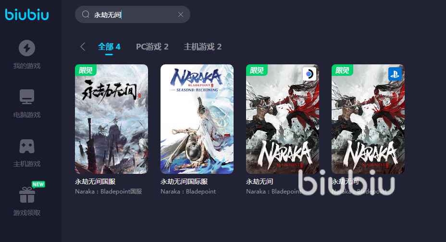Go back with left chevron arrow
This screenshot has height=242, width=446.
(x=83, y=47)
